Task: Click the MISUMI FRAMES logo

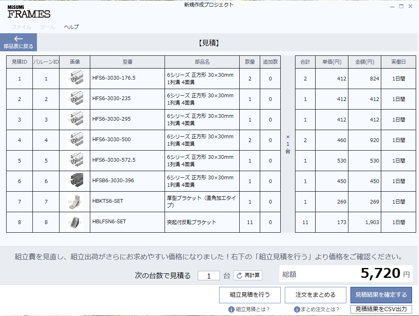Action: click(x=29, y=12)
